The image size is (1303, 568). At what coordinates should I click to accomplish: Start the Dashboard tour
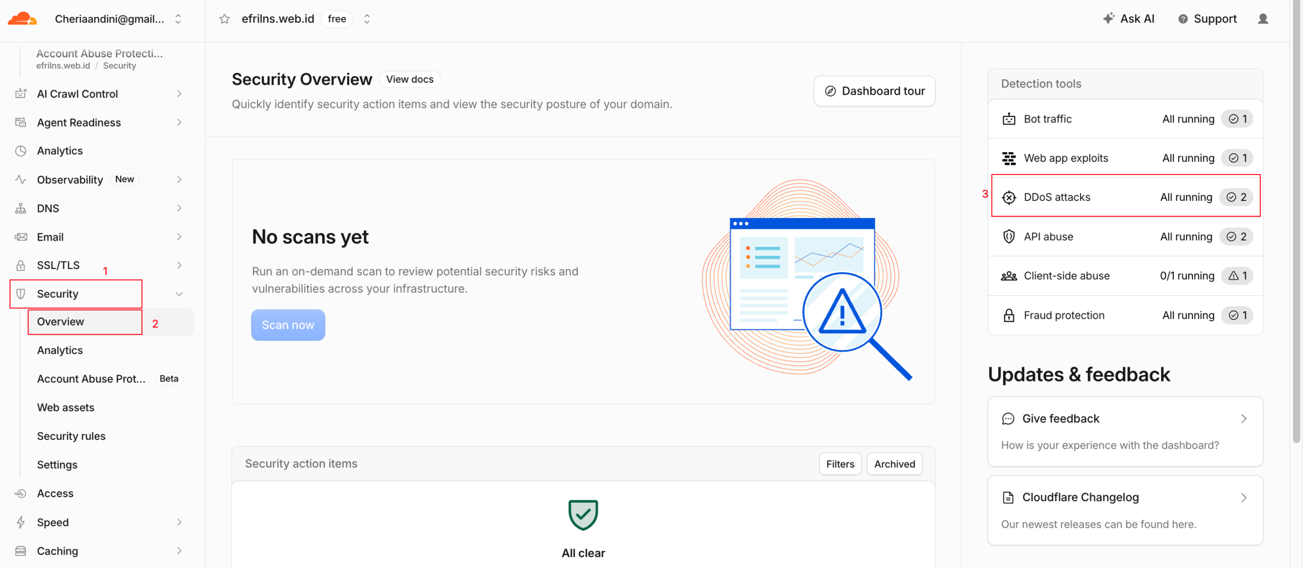874,91
